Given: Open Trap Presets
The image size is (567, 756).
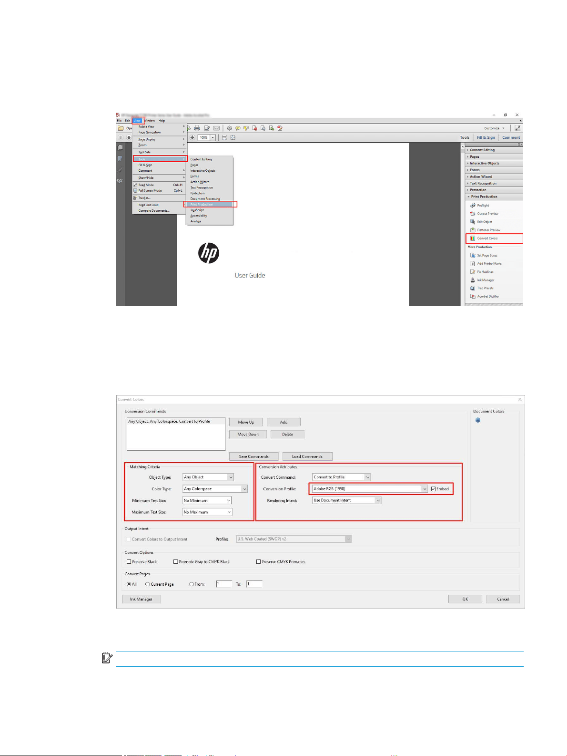Looking at the screenshot, I should (x=482, y=288).
